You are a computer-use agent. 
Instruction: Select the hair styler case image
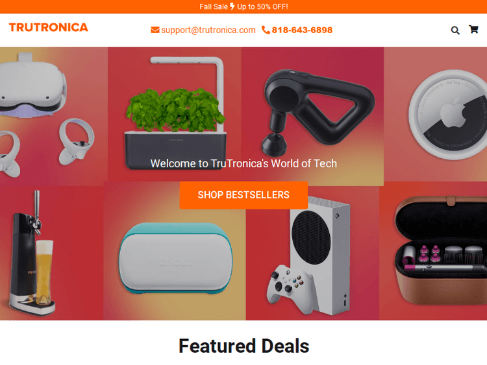pyautogui.click(x=433, y=250)
